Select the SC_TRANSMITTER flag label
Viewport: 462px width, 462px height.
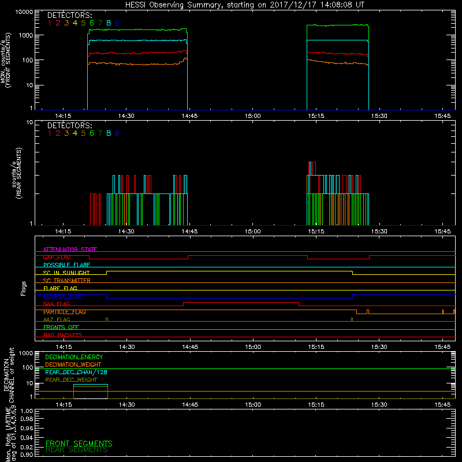click(66, 281)
